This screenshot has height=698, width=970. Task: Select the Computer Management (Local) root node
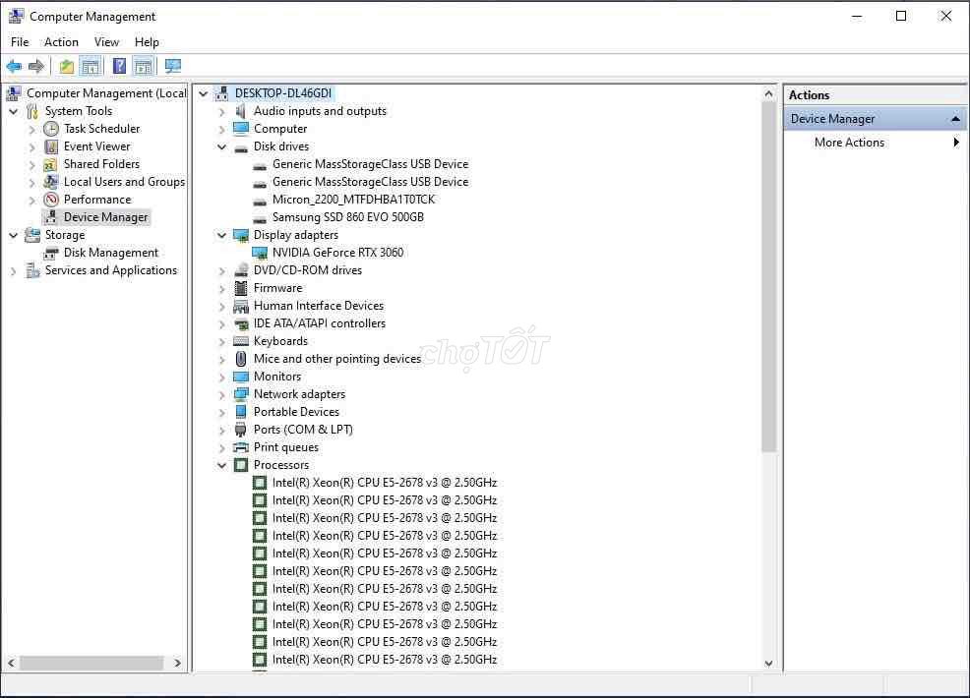pyautogui.click(x=106, y=92)
